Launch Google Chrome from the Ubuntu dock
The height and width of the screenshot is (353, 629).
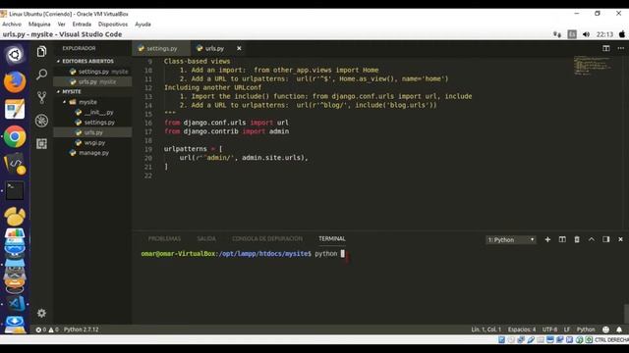coord(15,137)
